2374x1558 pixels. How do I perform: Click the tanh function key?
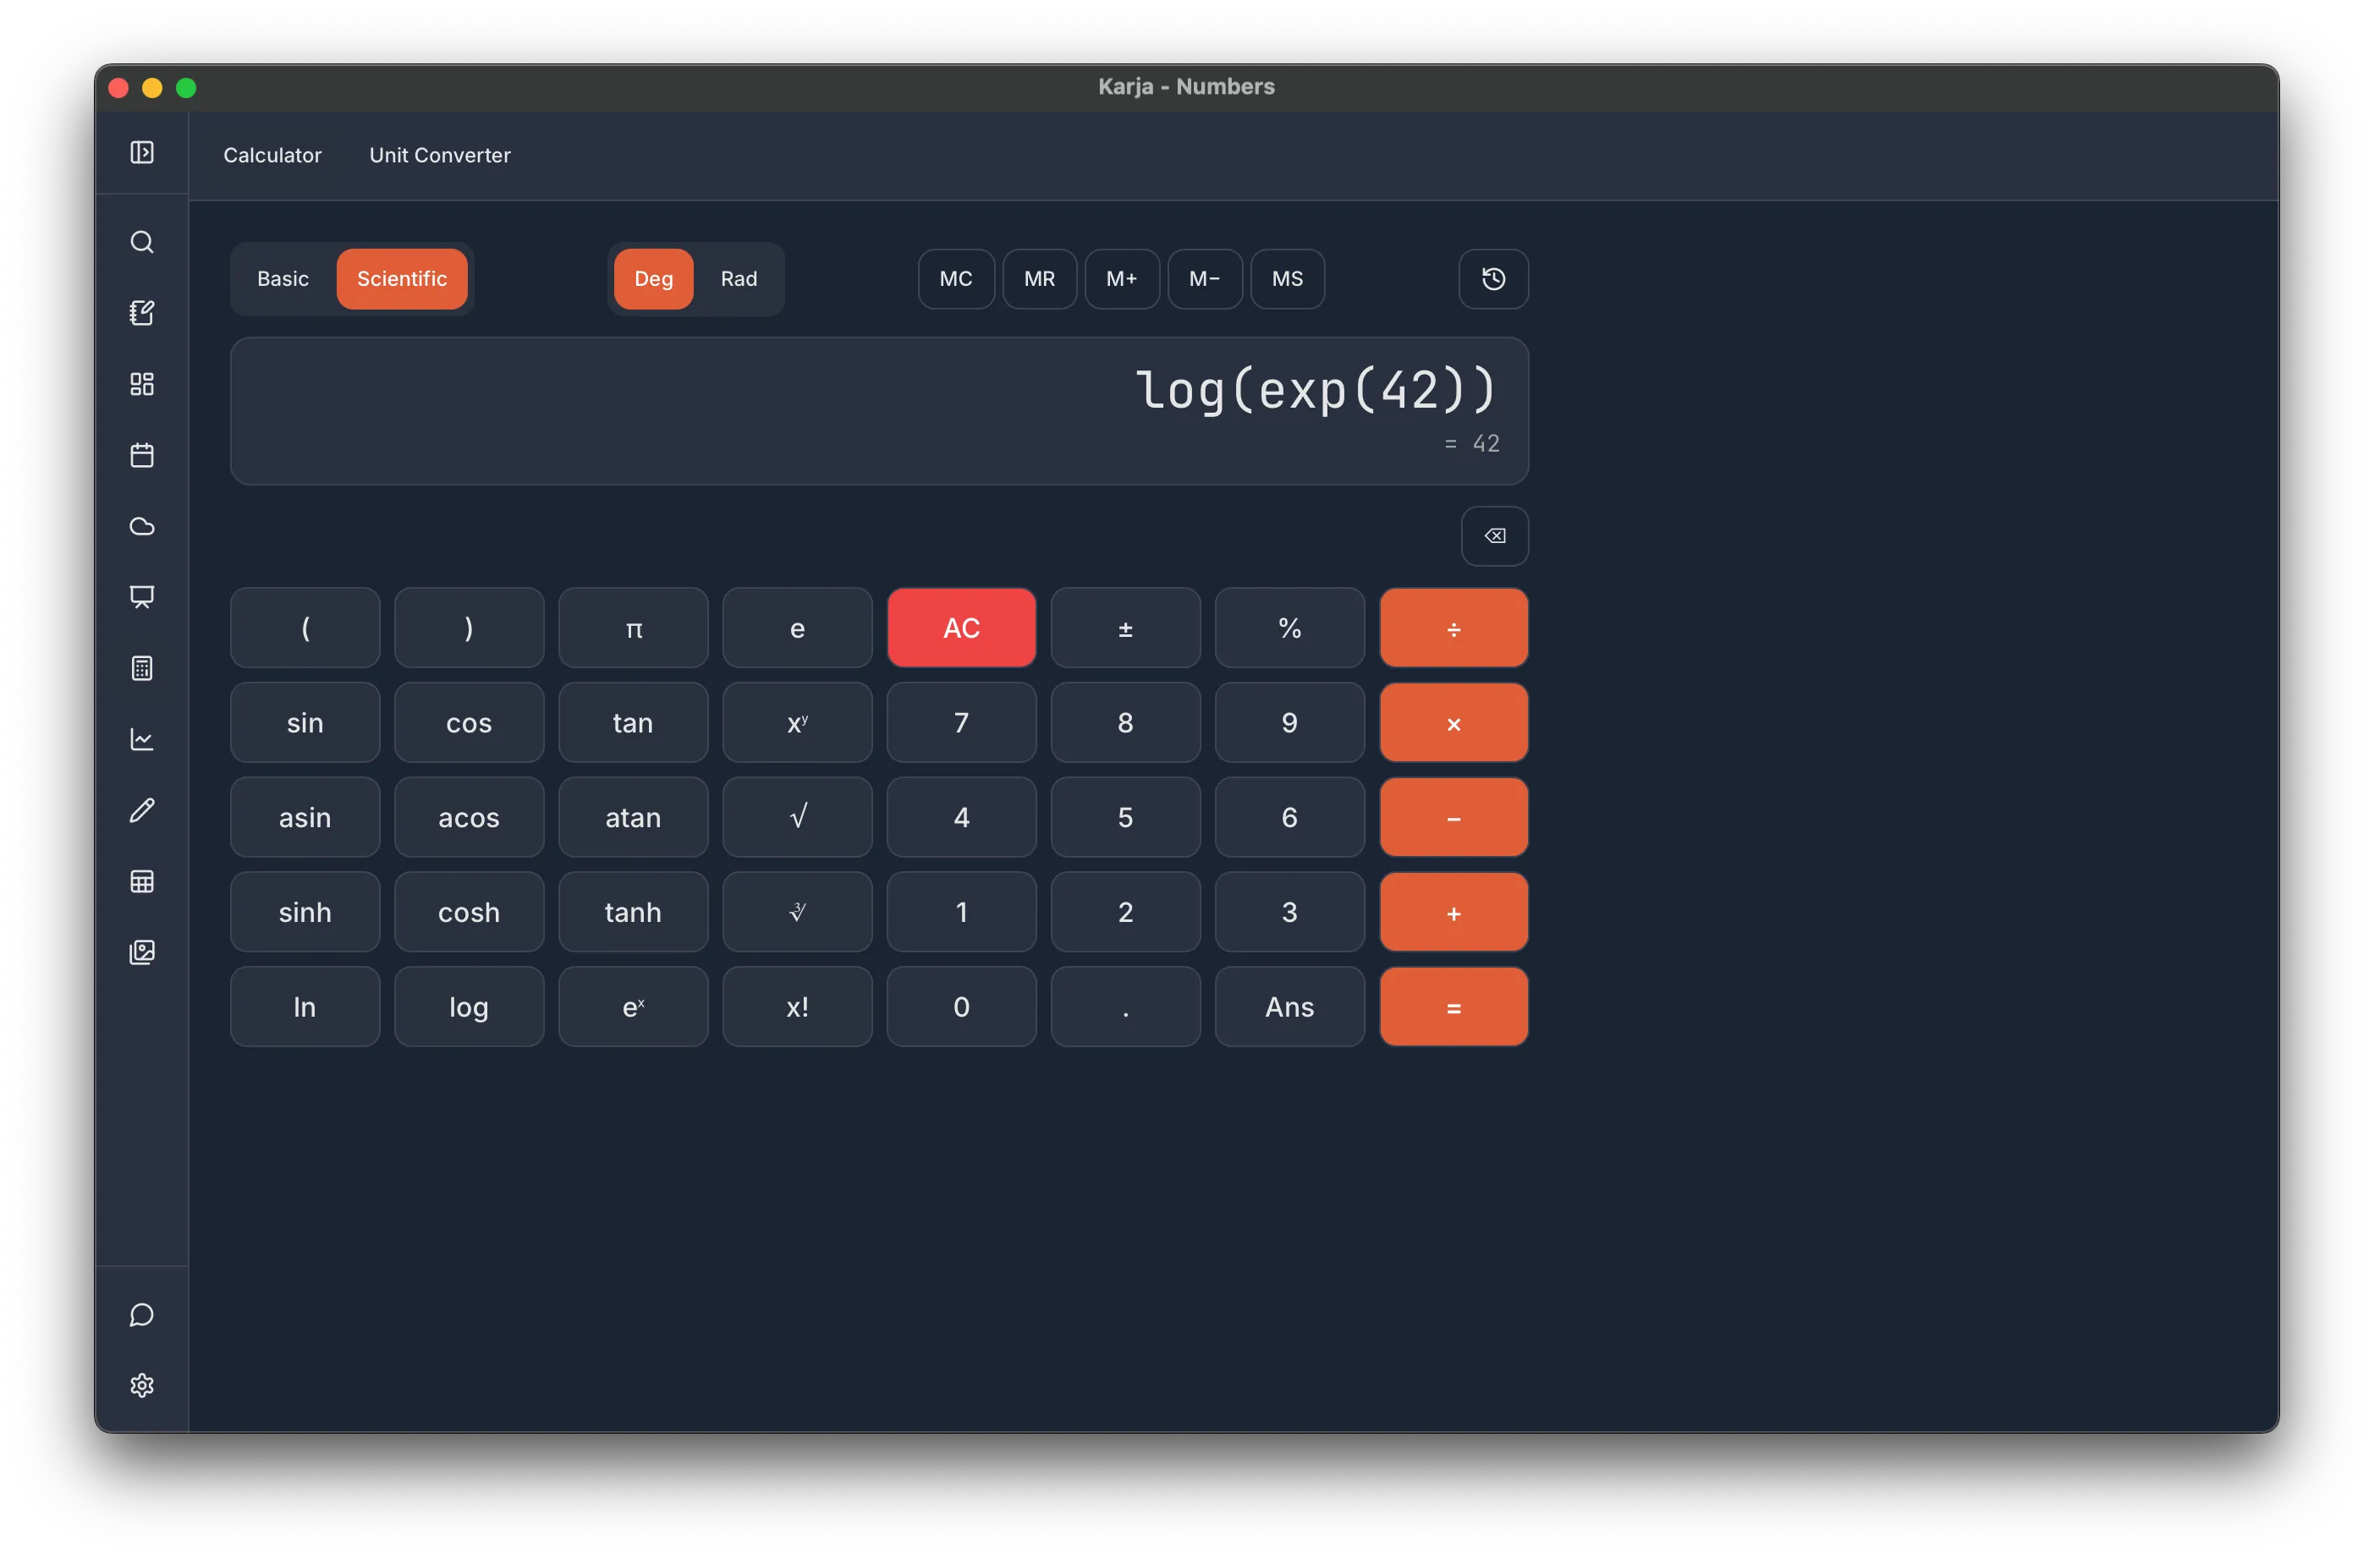pyautogui.click(x=634, y=913)
